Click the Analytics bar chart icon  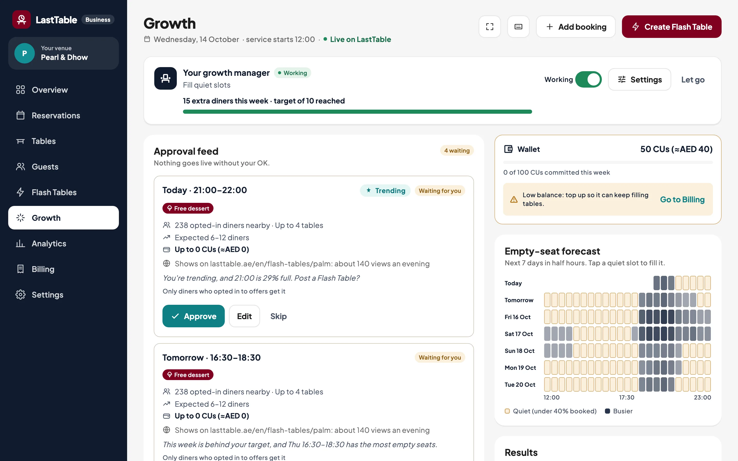coord(20,243)
